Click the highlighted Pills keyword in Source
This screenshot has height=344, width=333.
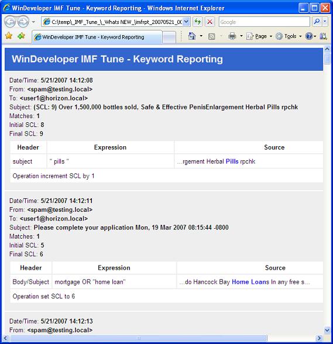point(232,161)
